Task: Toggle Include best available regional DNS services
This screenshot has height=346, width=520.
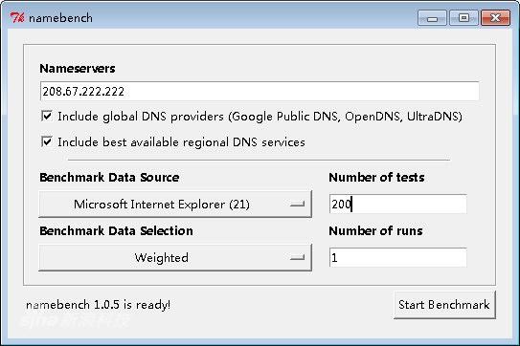Action: (47, 141)
